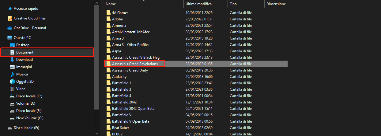Click the date 03/05/2022 17:33
This screenshot has height=136, width=381.
(199, 51)
